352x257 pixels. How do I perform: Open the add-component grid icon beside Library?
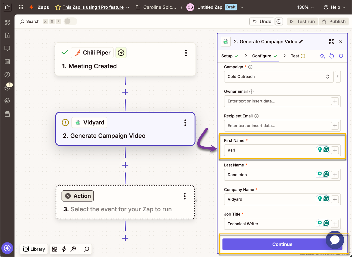pyautogui.click(x=55, y=249)
